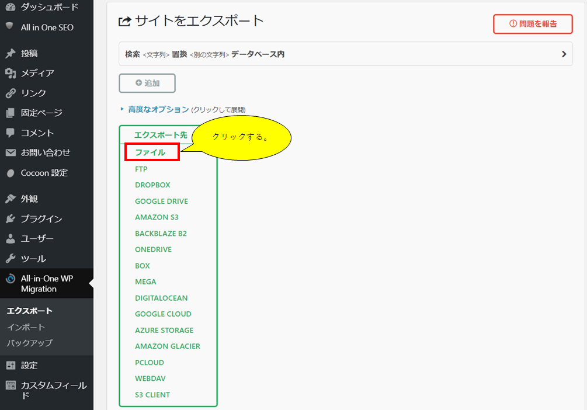Click the 設定 sliders icon

[11, 366]
